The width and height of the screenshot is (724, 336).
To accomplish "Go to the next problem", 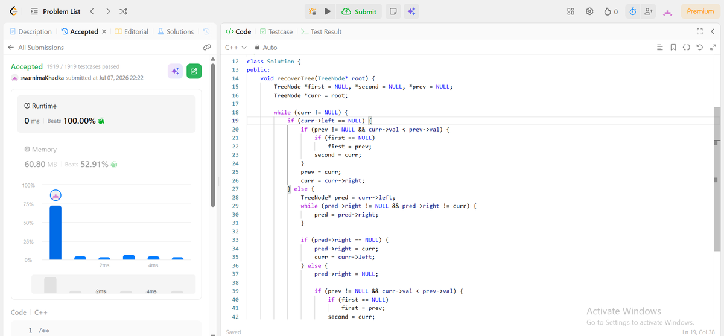I will point(107,11).
